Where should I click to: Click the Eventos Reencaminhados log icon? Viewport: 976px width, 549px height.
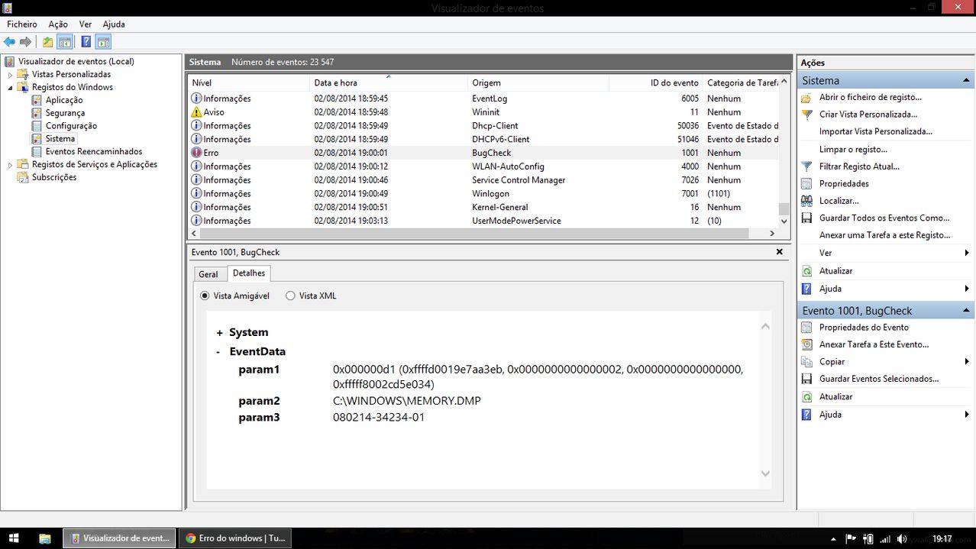point(37,151)
